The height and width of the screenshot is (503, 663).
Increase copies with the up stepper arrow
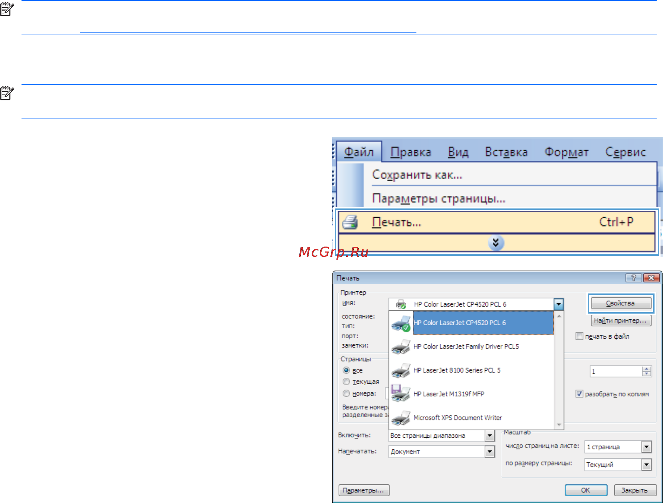click(x=647, y=369)
